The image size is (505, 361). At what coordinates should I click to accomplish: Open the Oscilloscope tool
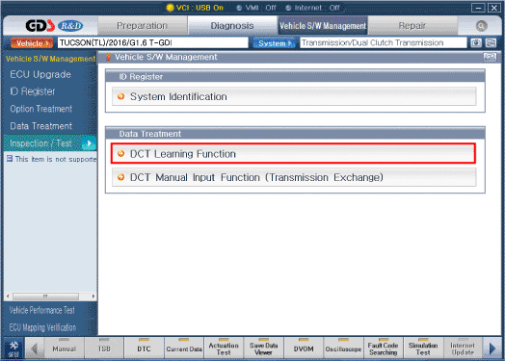tap(344, 348)
